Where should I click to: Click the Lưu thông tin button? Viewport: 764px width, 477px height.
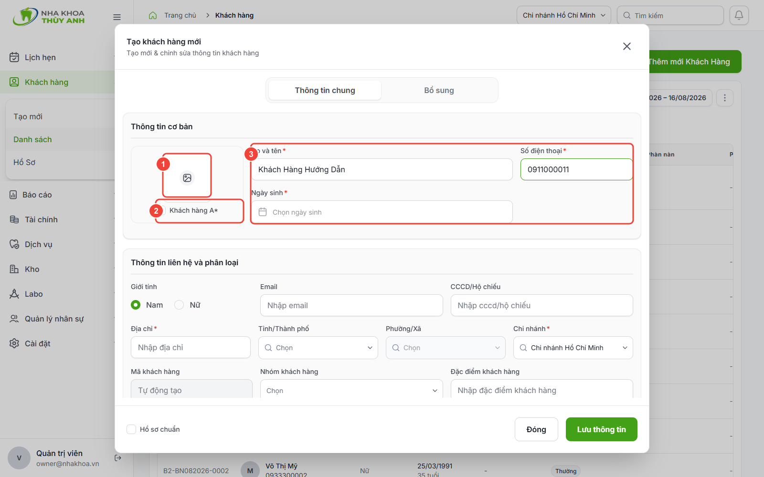point(601,429)
